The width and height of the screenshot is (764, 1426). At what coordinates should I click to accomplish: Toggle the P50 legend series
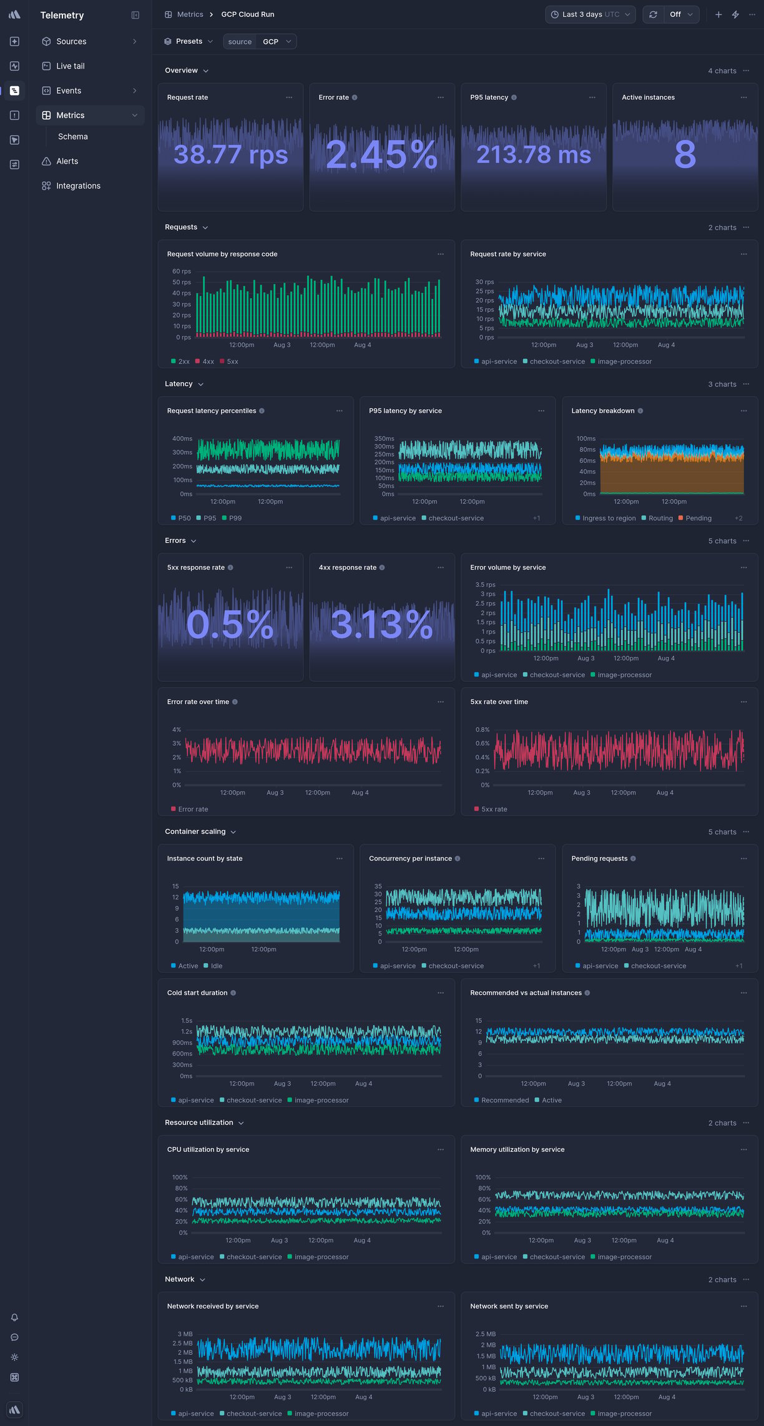pos(181,518)
